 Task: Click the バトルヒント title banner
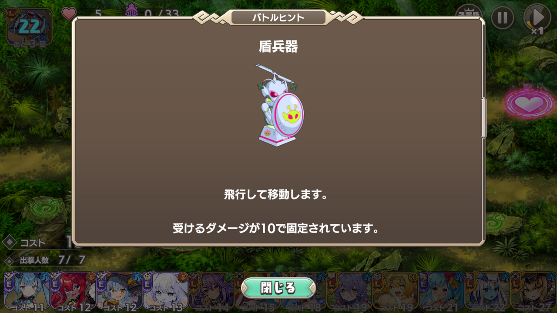coord(278,18)
